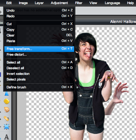This screenshot has height=140, width=136.
Task: Choose Redo from the Edit menu
Action: pyautogui.click(x=39, y=16)
